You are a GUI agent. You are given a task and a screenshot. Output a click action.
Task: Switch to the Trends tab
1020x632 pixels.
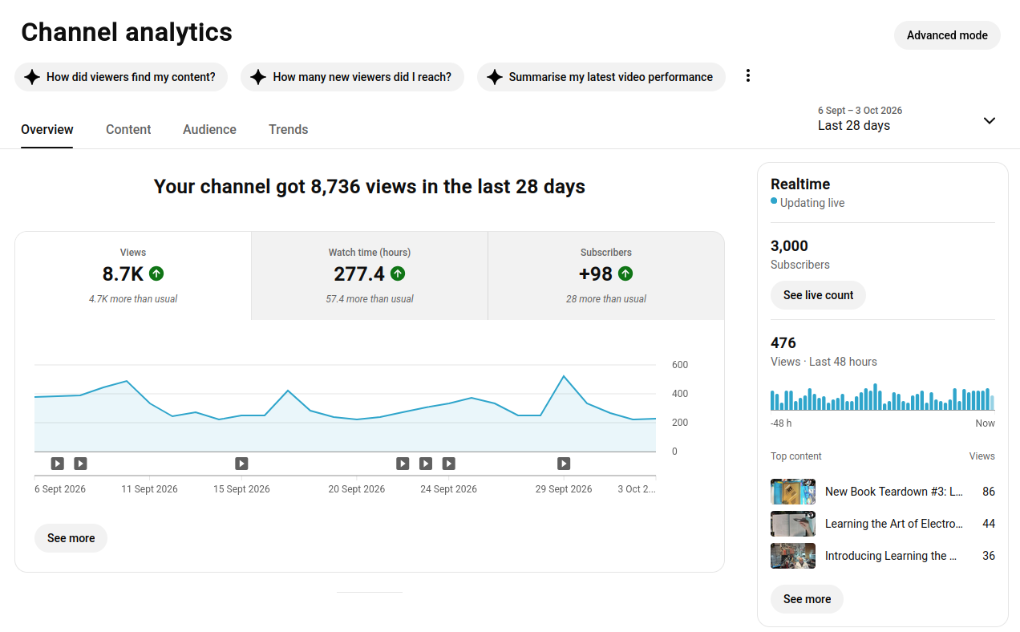tap(289, 129)
